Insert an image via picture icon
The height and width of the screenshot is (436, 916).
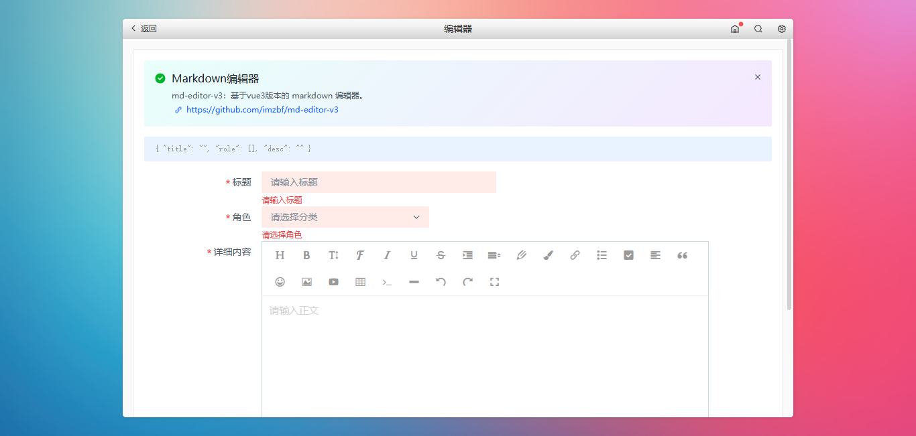tap(306, 282)
